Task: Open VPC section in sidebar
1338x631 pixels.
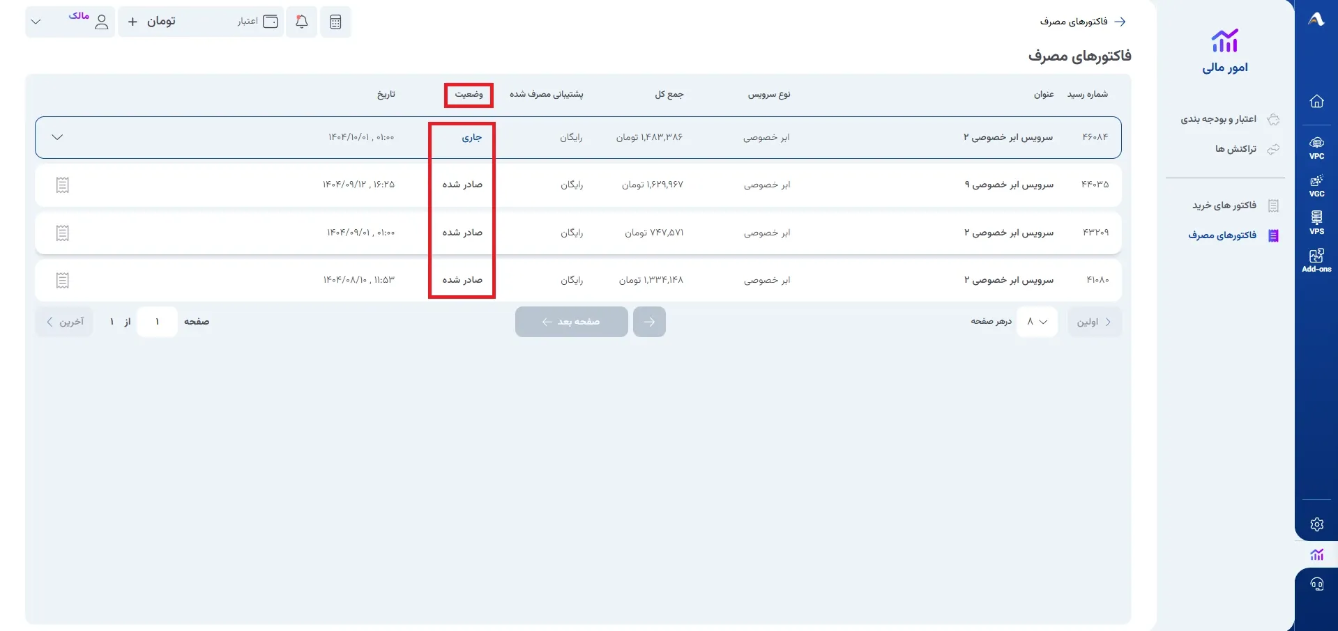Action: pos(1316,148)
